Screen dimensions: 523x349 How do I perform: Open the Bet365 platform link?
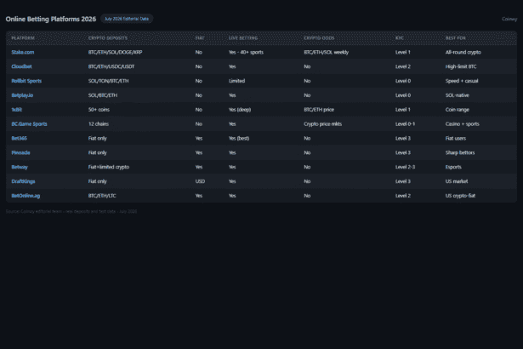tap(19, 138)
